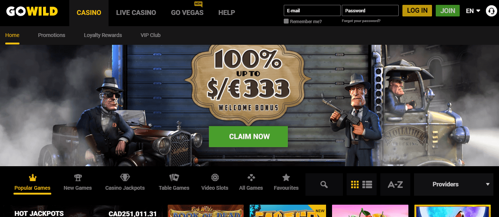Open the EN language selector
The height and width of the screenshot is (217, 499).
(x=473, y=11)
